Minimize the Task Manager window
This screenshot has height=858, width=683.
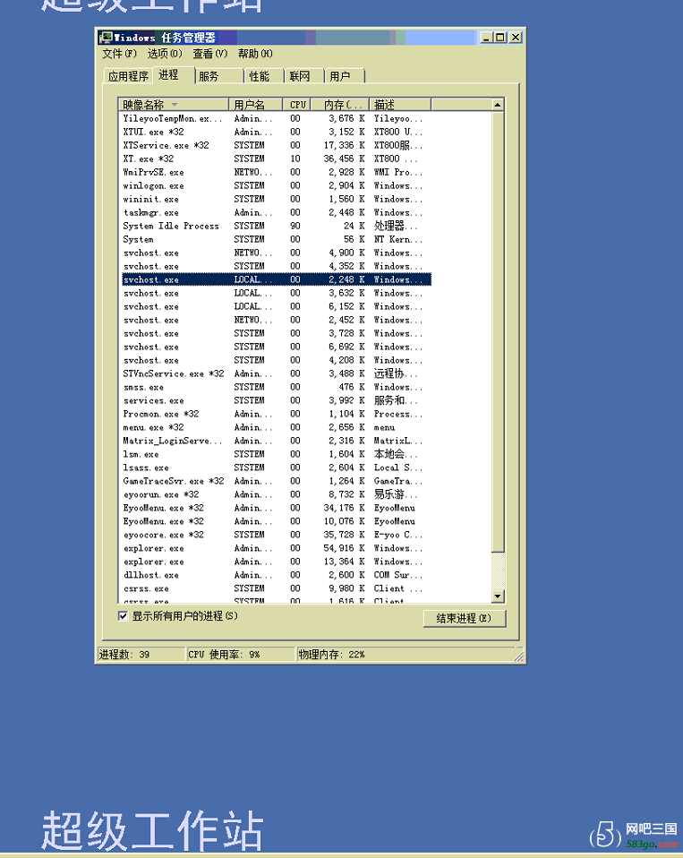(485, 38)
